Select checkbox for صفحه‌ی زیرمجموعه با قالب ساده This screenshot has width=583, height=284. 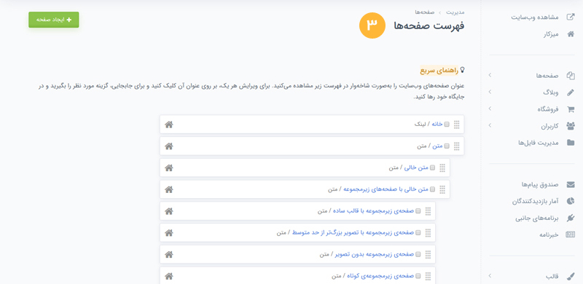coord(418,211)
